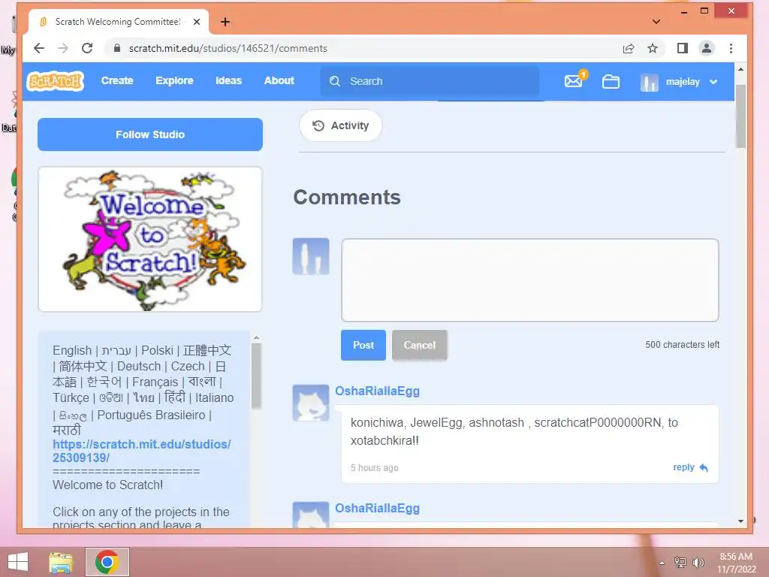This screenshot has height=577, width=769.
Task: Click the page vertical scrollbar thumb
Action: tap(740, 116)
